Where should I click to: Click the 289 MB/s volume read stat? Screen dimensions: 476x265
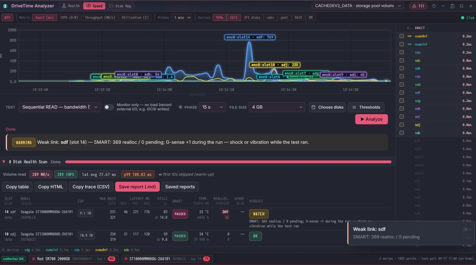click(41, 174)
